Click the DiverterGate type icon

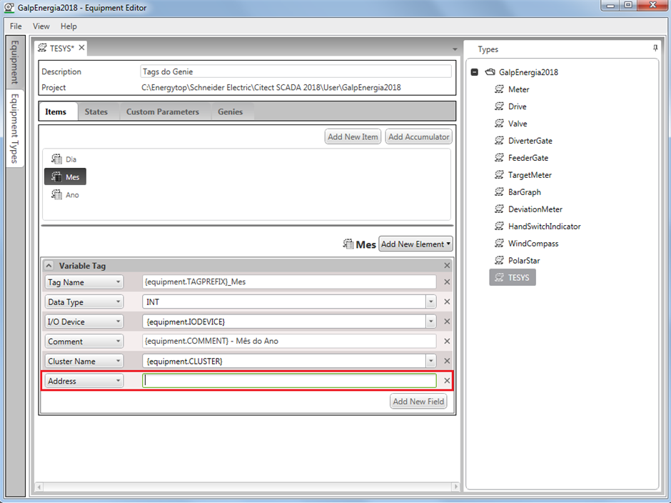[499, 141]
